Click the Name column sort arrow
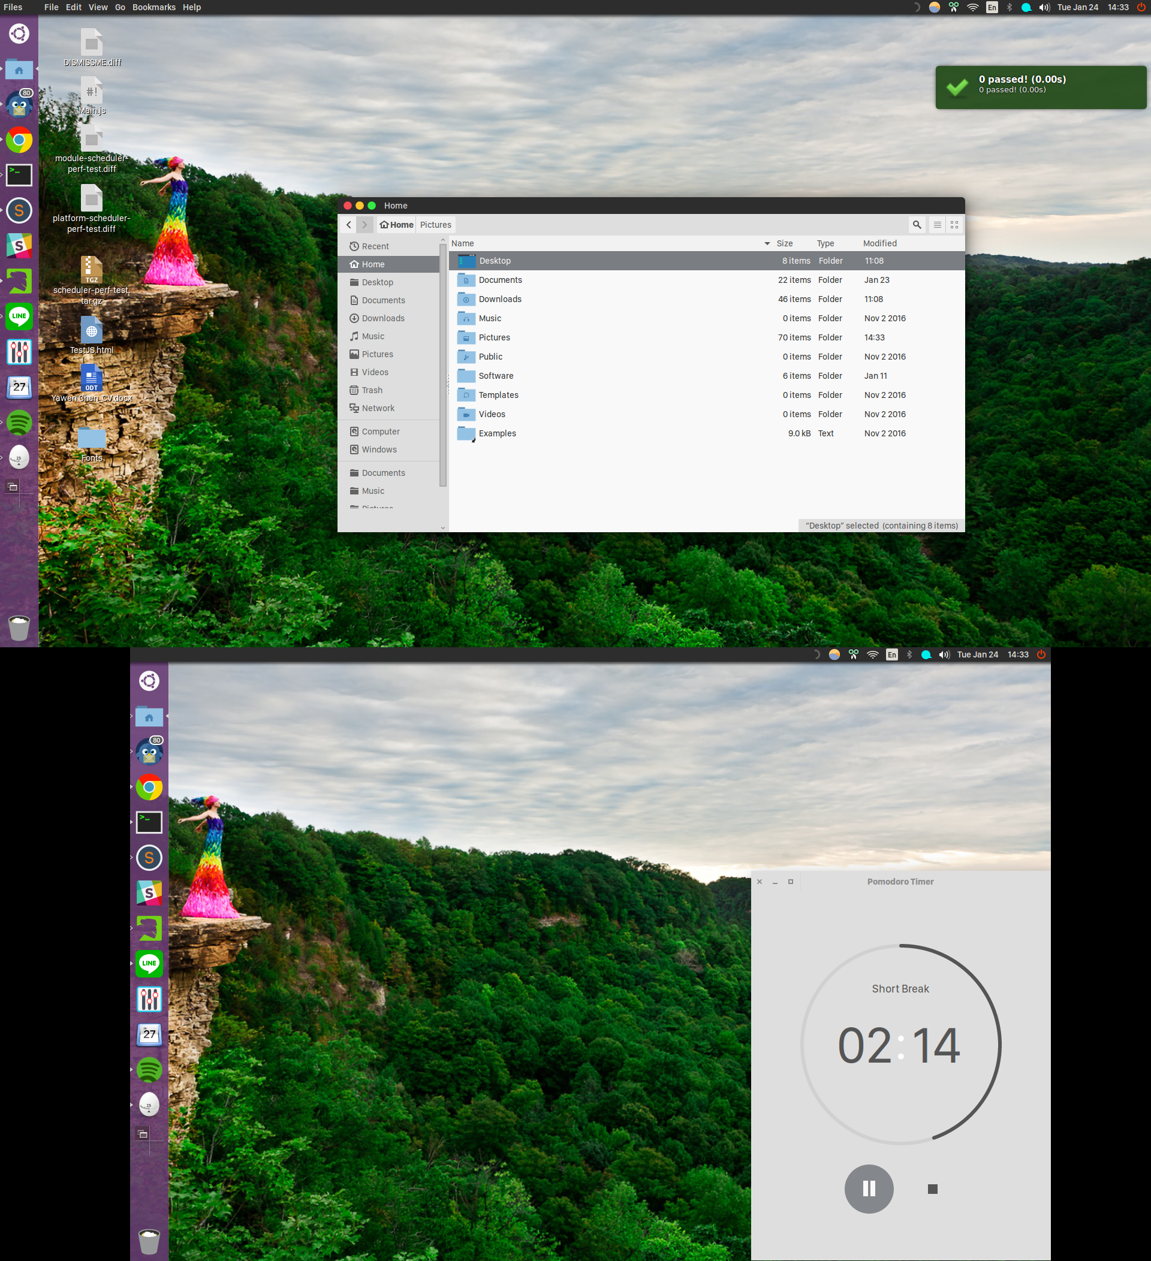Viewport: 1151px width, 1261px height. click(x=767, y=243)
